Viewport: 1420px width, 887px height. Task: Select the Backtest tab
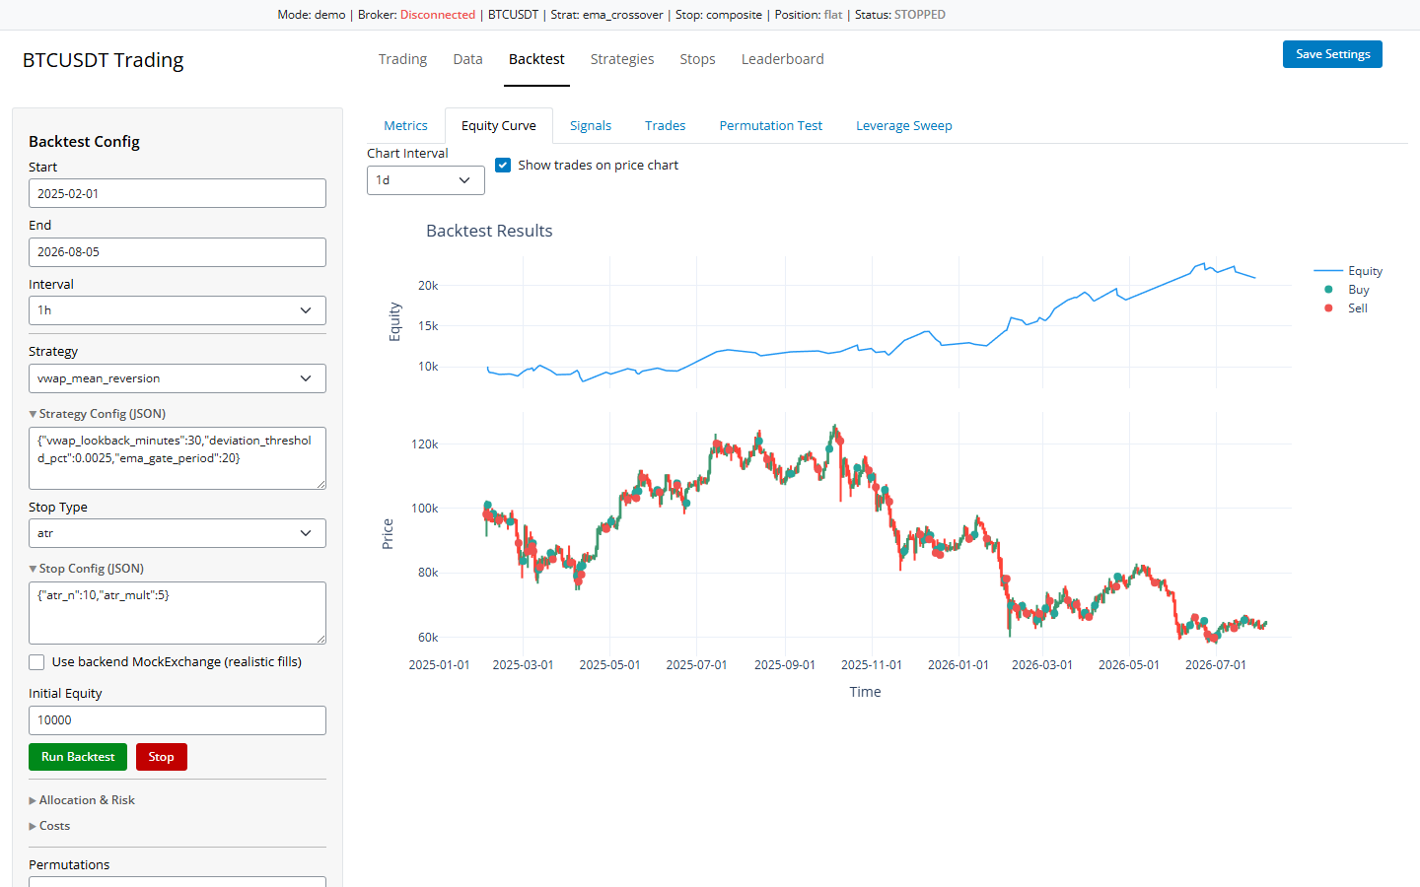[x=536, y=59]
